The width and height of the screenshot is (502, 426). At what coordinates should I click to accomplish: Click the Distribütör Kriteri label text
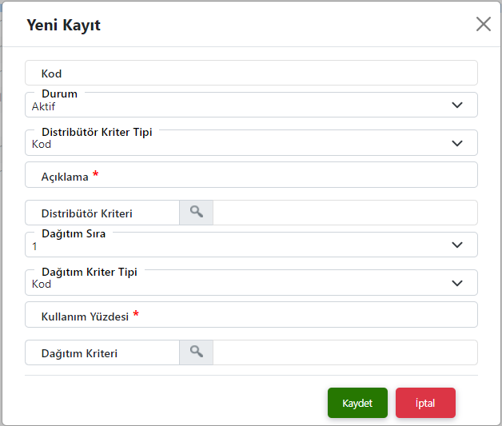coord(87,213)
